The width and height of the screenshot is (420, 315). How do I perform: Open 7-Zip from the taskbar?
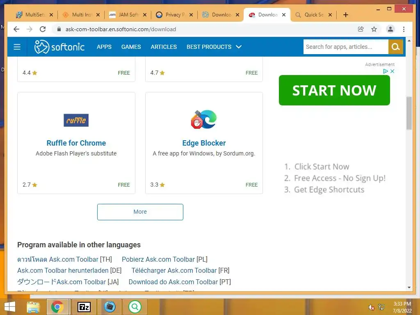click(84, 307)
